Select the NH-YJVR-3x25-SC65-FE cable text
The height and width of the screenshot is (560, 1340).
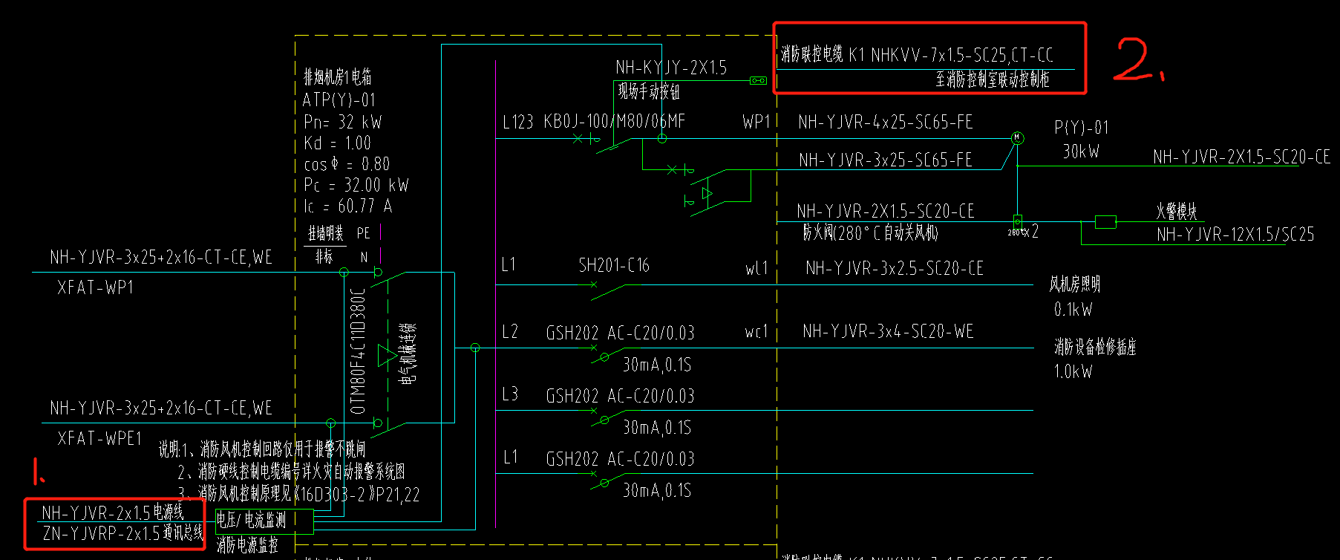(x=886, y=160)
